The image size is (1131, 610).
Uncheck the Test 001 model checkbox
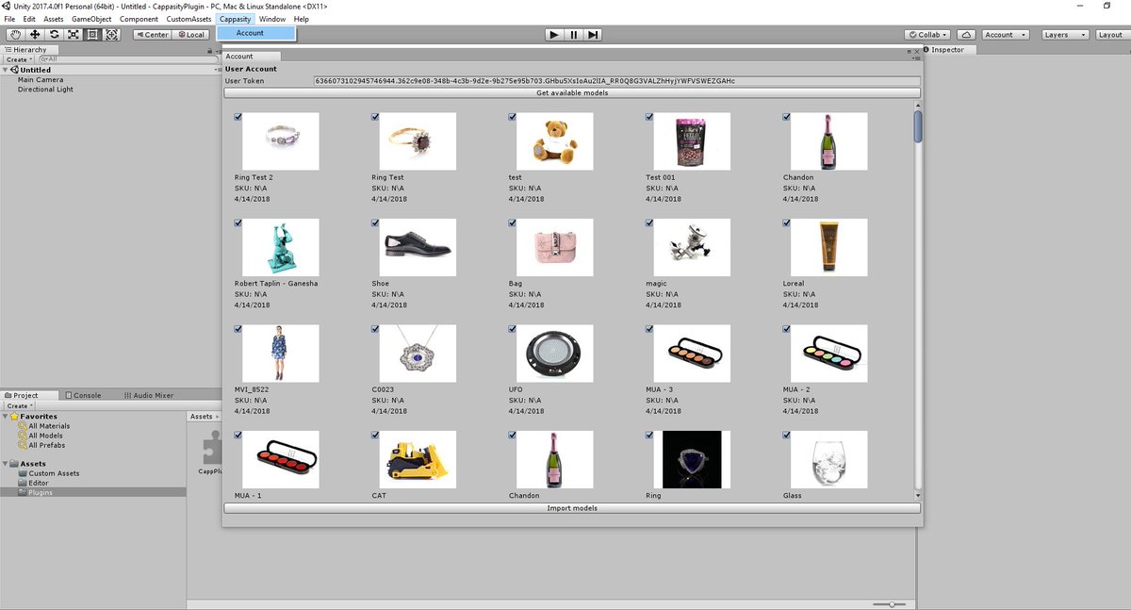(649, 117)
